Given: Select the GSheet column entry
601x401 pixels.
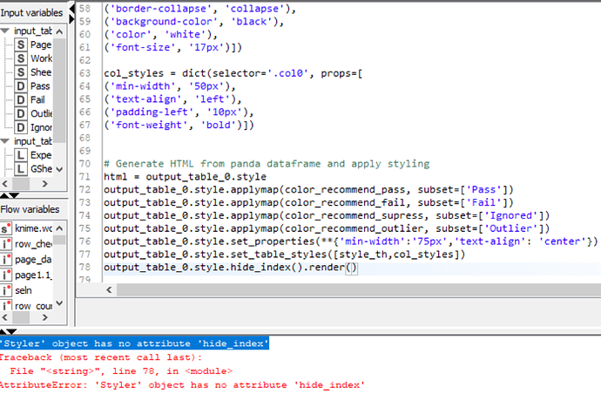Looking at the screenshot, I should 40,169.
